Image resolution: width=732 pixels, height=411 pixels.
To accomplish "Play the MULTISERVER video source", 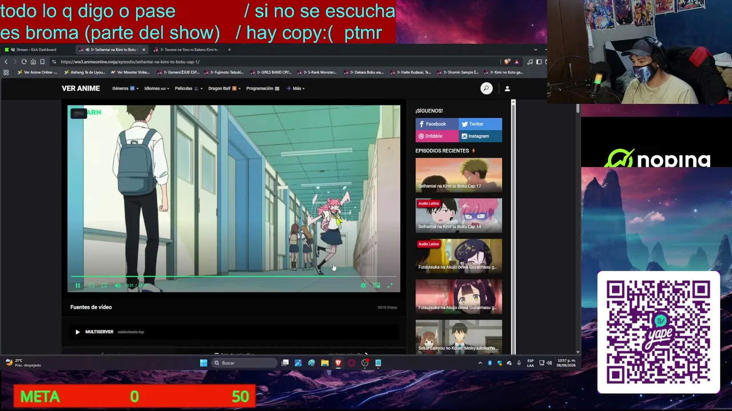I will 233,332.
